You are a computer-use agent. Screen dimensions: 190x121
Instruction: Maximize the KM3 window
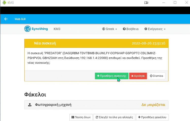point(175,3)
